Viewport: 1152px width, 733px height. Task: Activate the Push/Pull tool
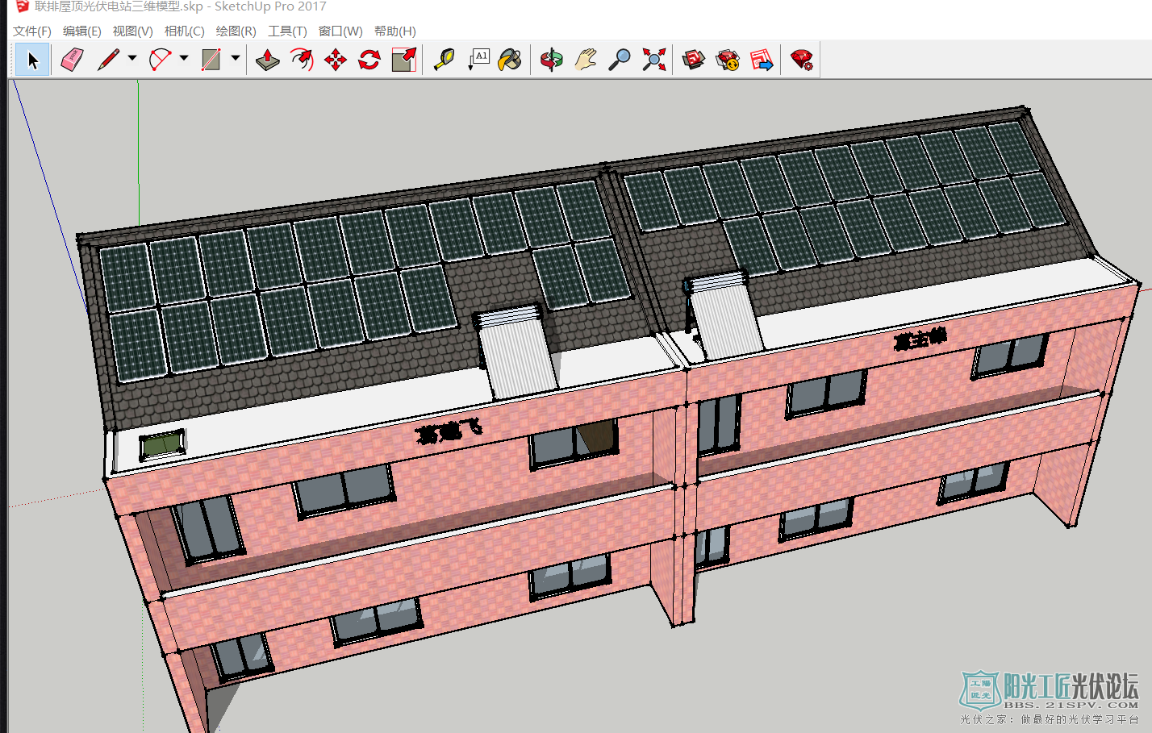267,60
